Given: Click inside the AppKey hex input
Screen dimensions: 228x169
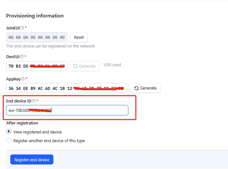Looking at the screenshot, I should point(67,88).
